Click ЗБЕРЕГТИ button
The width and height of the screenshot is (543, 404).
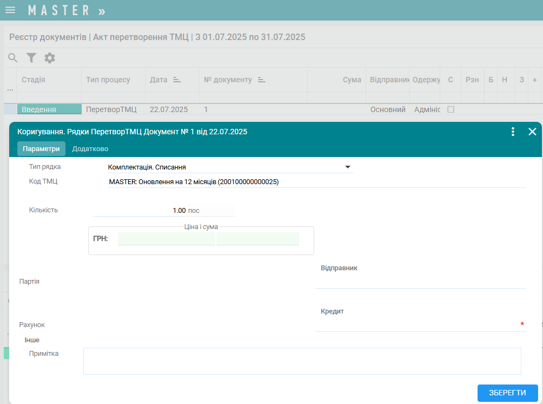507,393
